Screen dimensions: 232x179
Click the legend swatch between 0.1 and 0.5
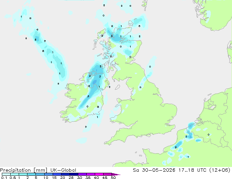pyautogui.click(x=6, y=174)
